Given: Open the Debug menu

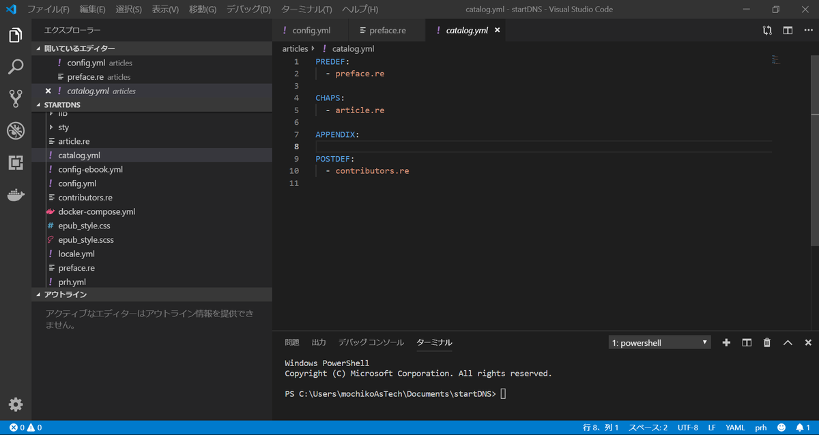Looking at the screenshot, I should [248, 10].
